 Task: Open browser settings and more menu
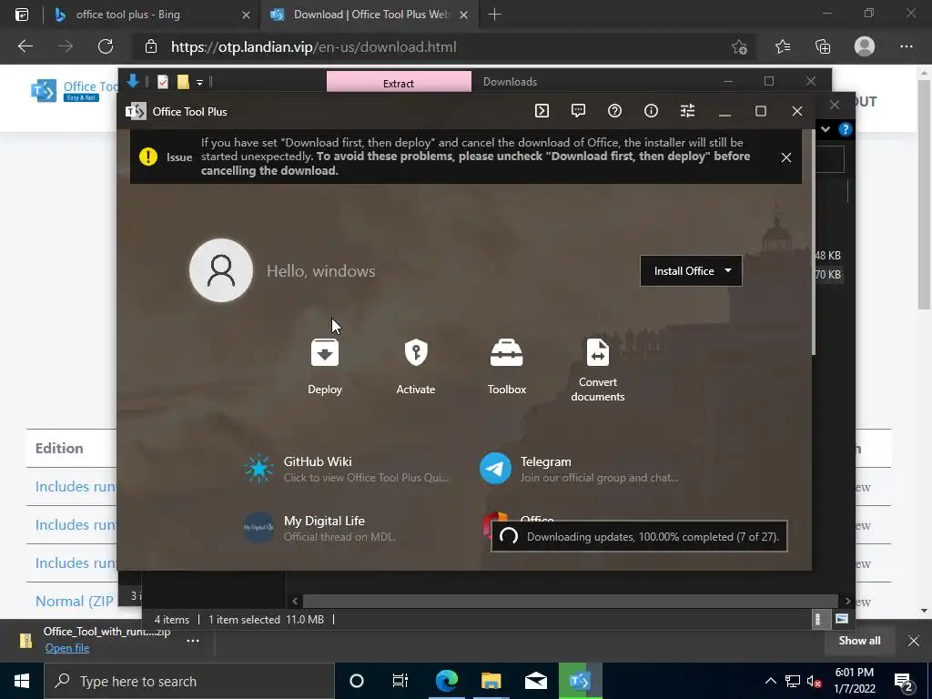point(906,46)
